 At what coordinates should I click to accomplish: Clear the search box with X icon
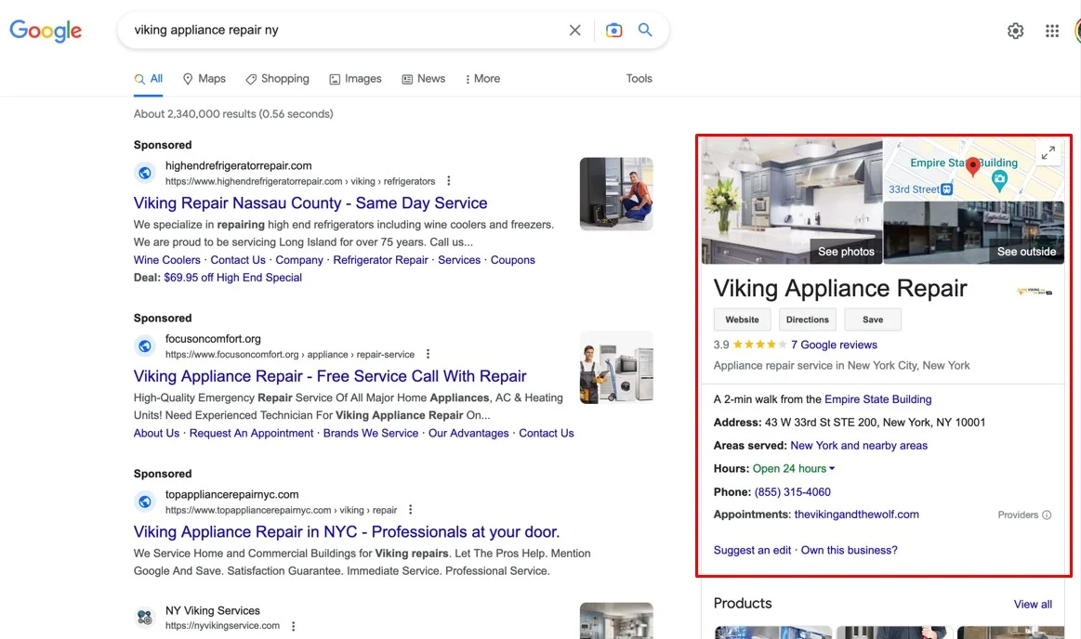point(574,31)
